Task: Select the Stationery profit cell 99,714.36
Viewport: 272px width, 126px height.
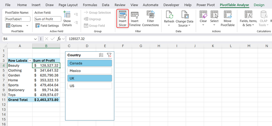Action: 46,90
